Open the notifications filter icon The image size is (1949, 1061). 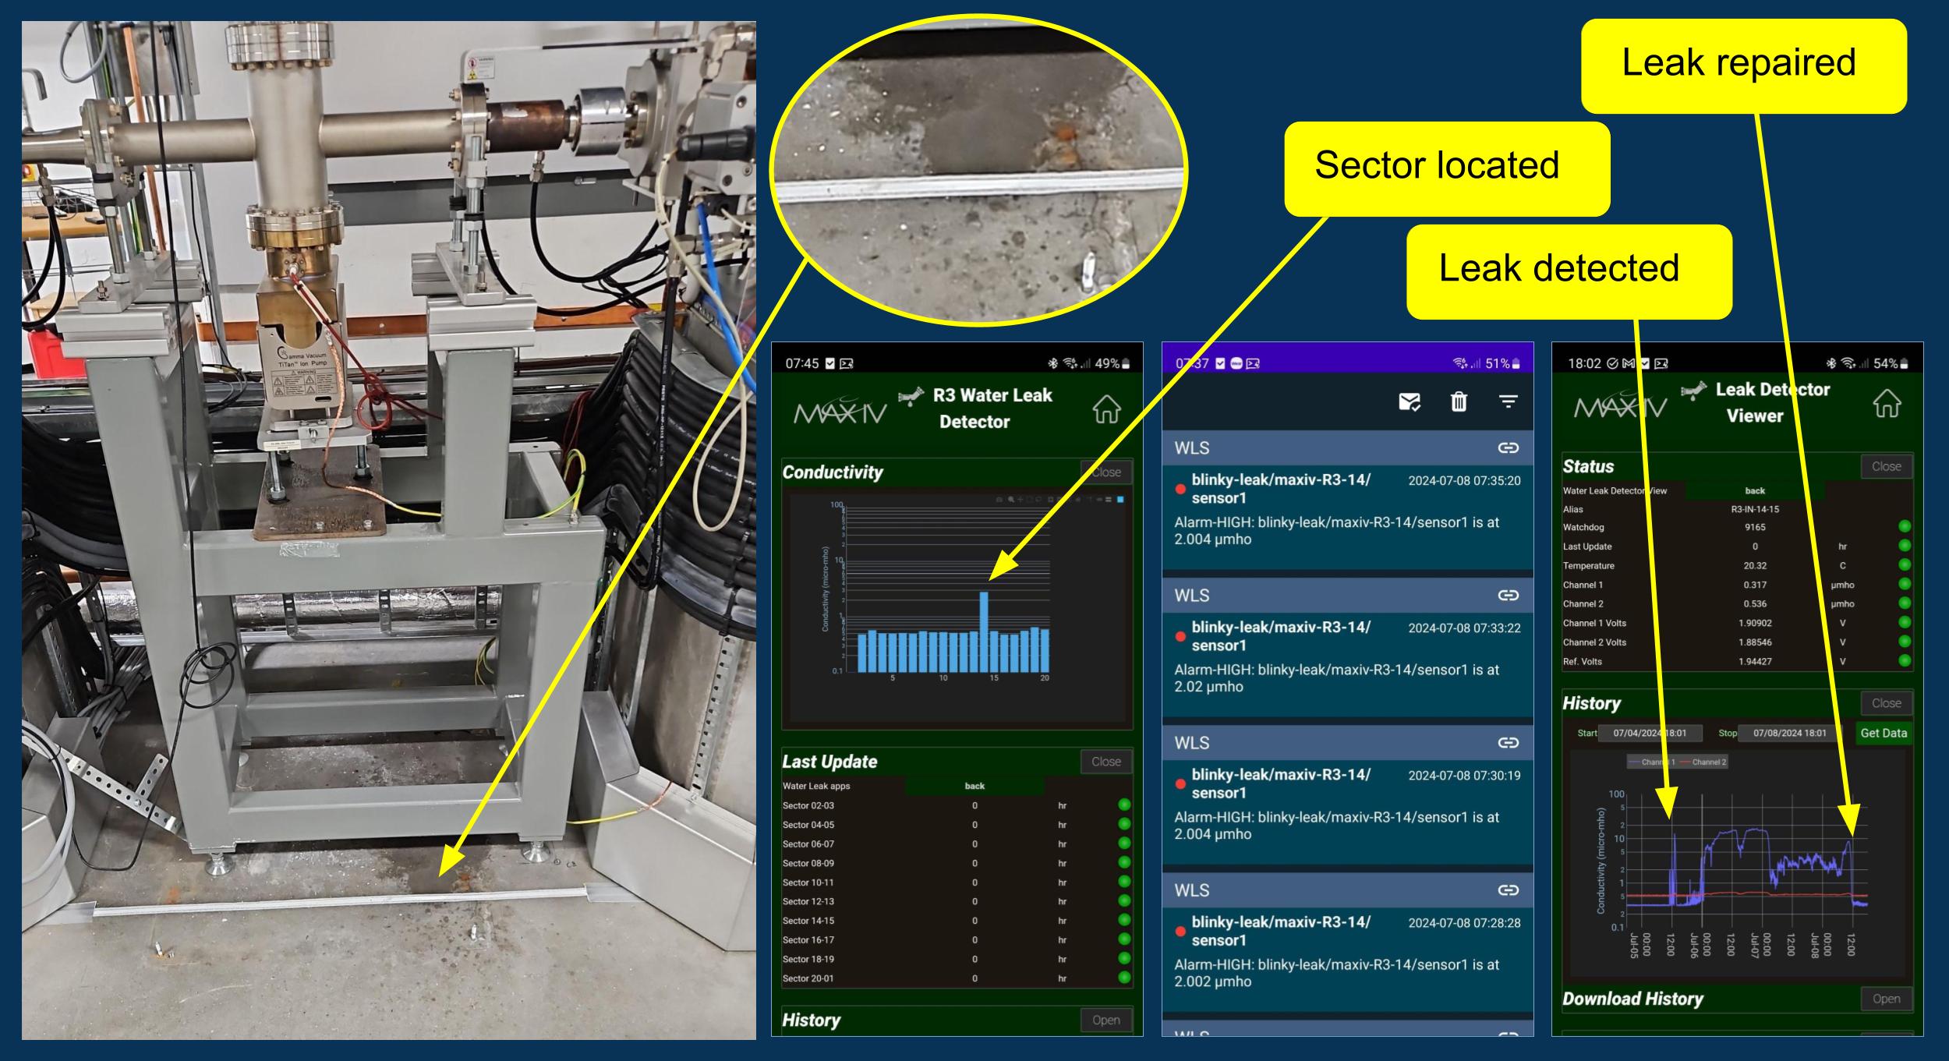[x=1509, y=401]
